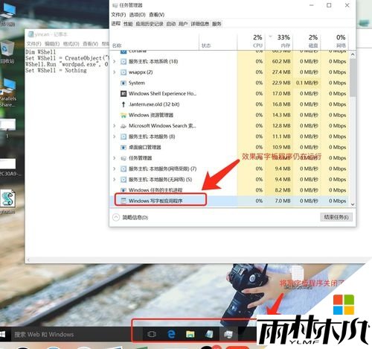The height and width of the screenshot is (349, 372).
Task: Select the 回收站 Recycle Bin desktop icon
Action: click(7, 51)
